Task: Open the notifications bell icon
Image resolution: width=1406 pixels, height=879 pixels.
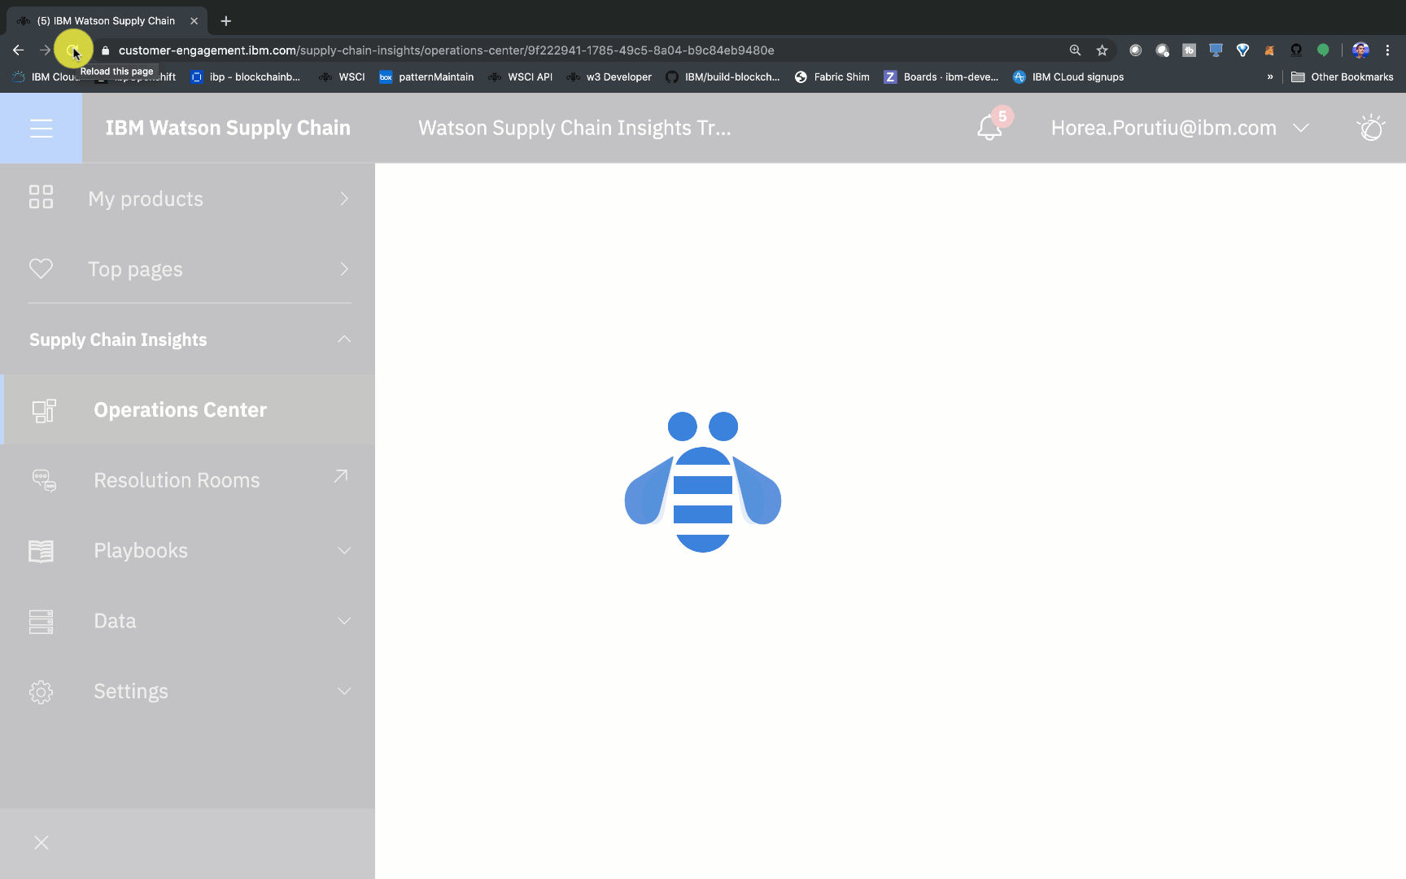Action: click(x=989, y=128)
